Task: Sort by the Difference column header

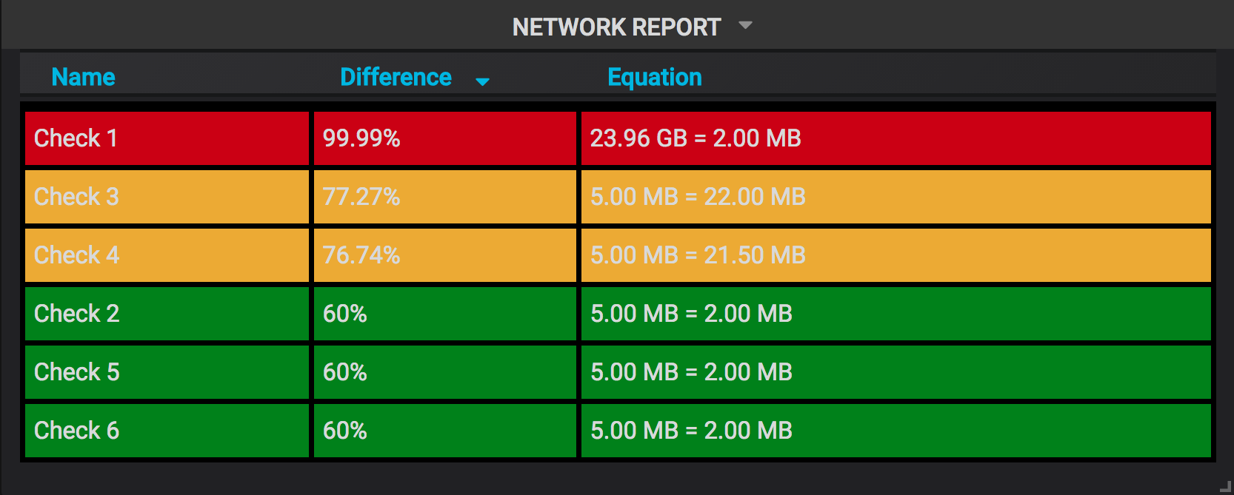Action: click(396, 77)
